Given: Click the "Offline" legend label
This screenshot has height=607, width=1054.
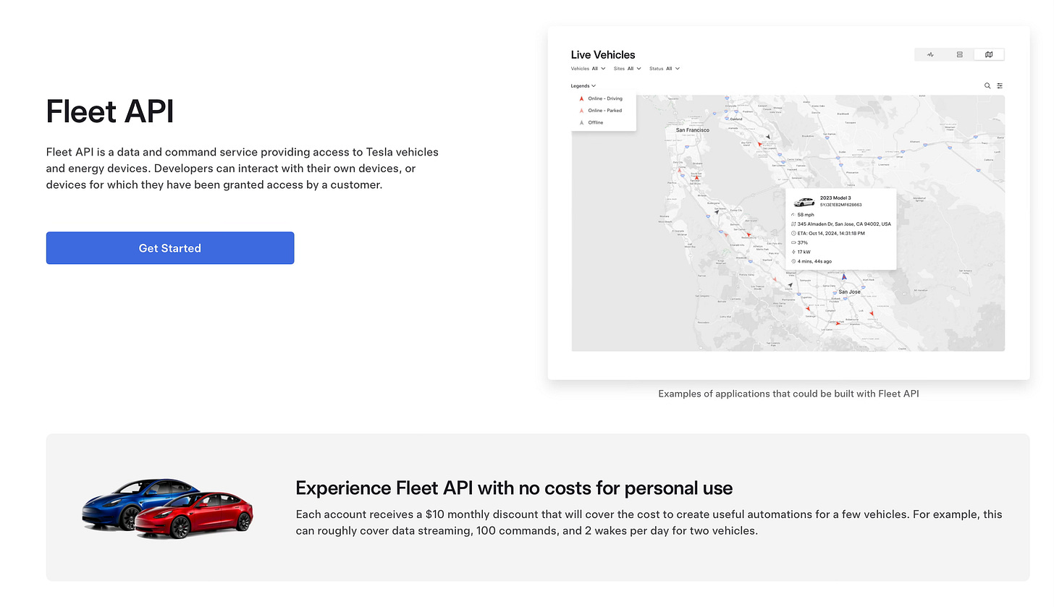Looking at the screenshot, I should pyautogui.click(x=596, y=122).
